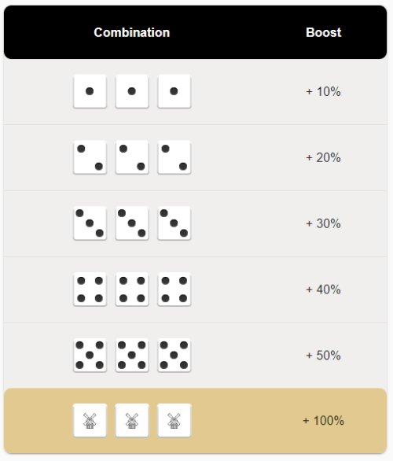The width and height of the screenshot is (393, 461).
Task: Select the + 10% boost value
Action: tap(323, 92)
